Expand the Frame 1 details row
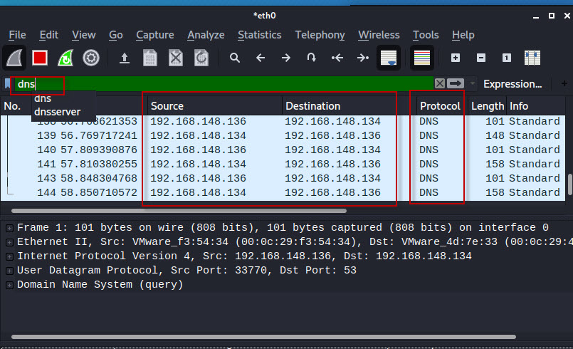573x349 pixels. pos(9,229)
